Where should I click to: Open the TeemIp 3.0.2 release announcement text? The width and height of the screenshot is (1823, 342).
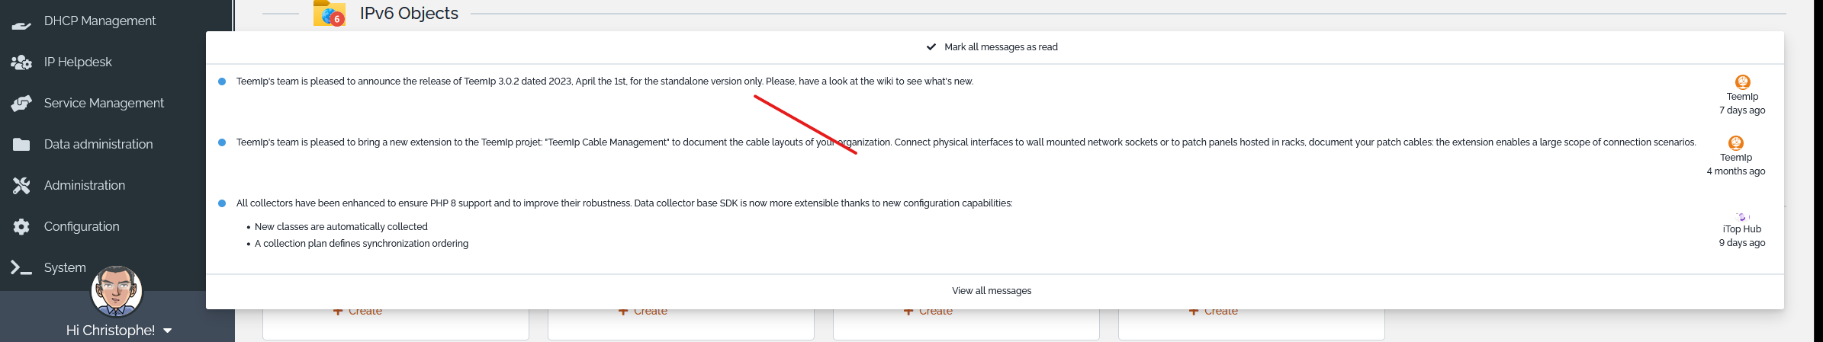(x=604, y=82)
